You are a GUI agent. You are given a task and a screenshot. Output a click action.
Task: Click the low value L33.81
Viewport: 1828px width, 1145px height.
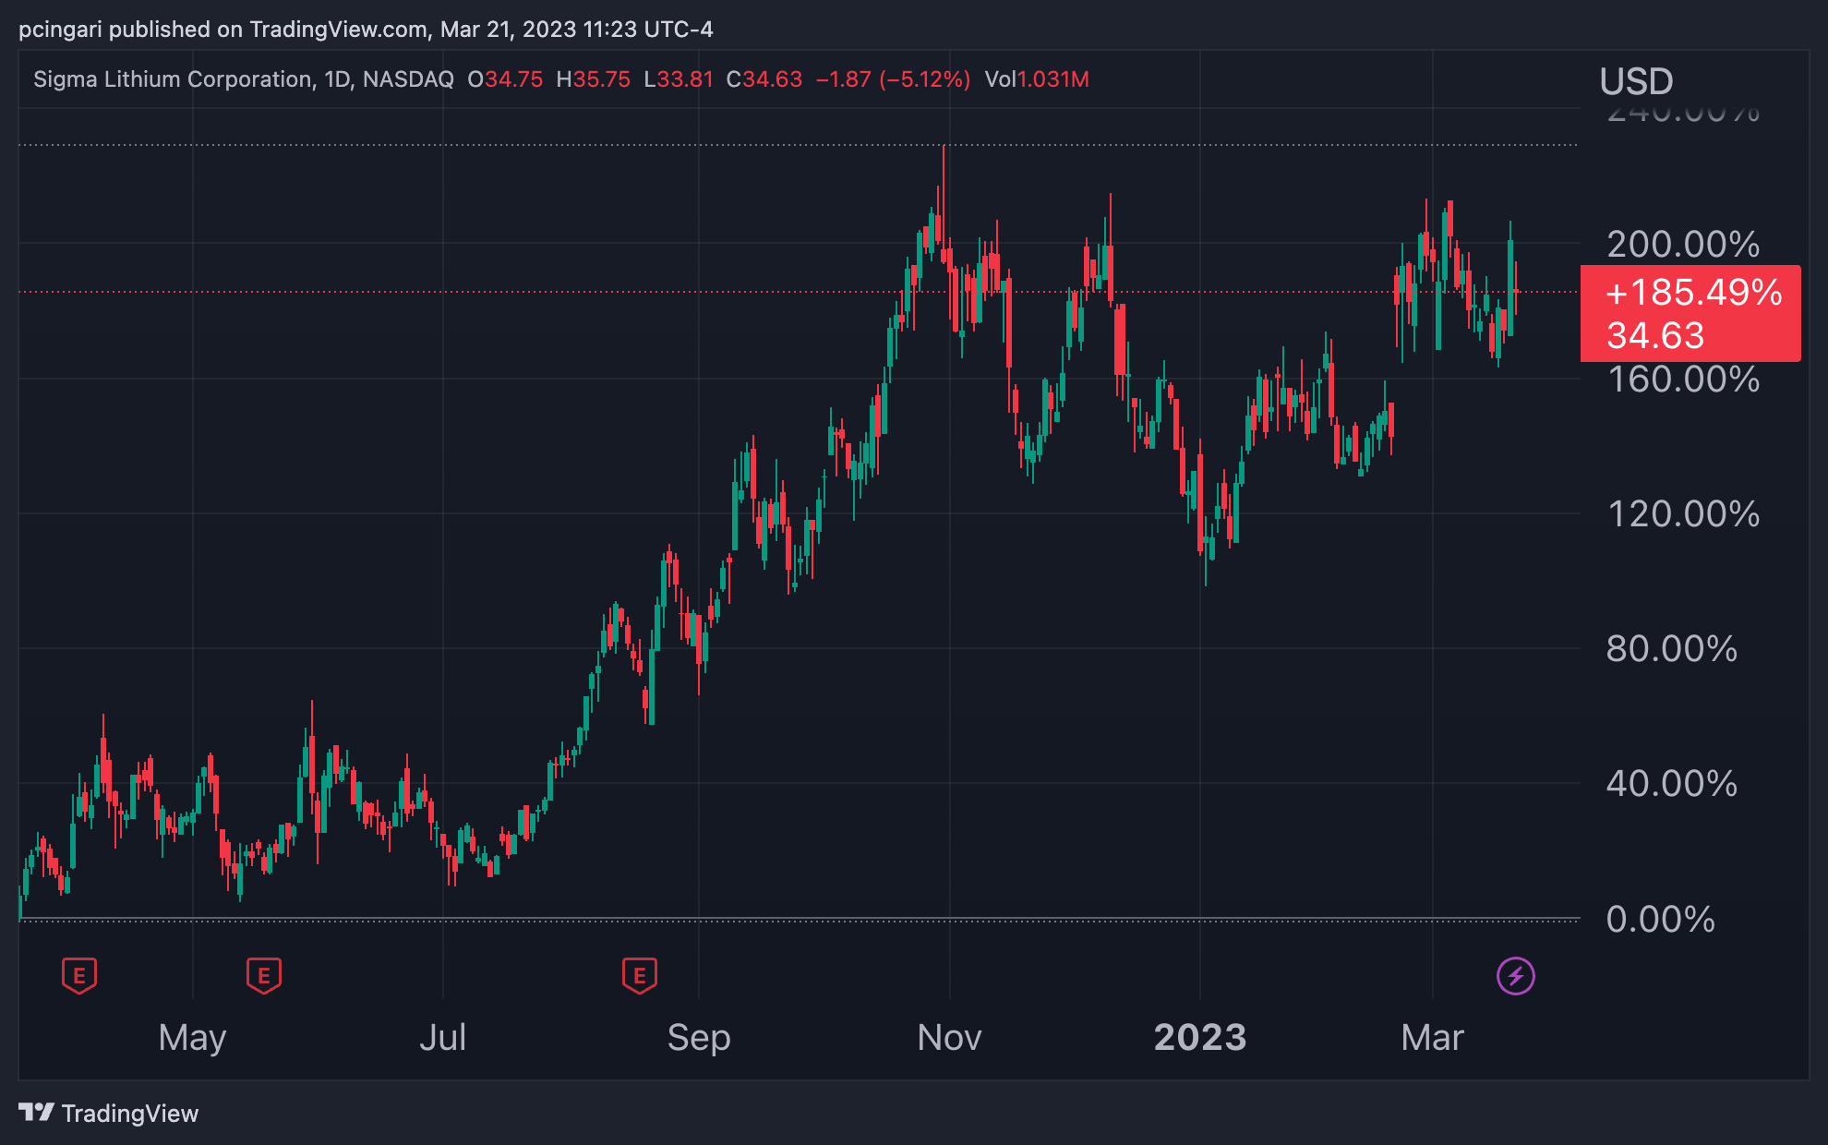pos(679,79)
